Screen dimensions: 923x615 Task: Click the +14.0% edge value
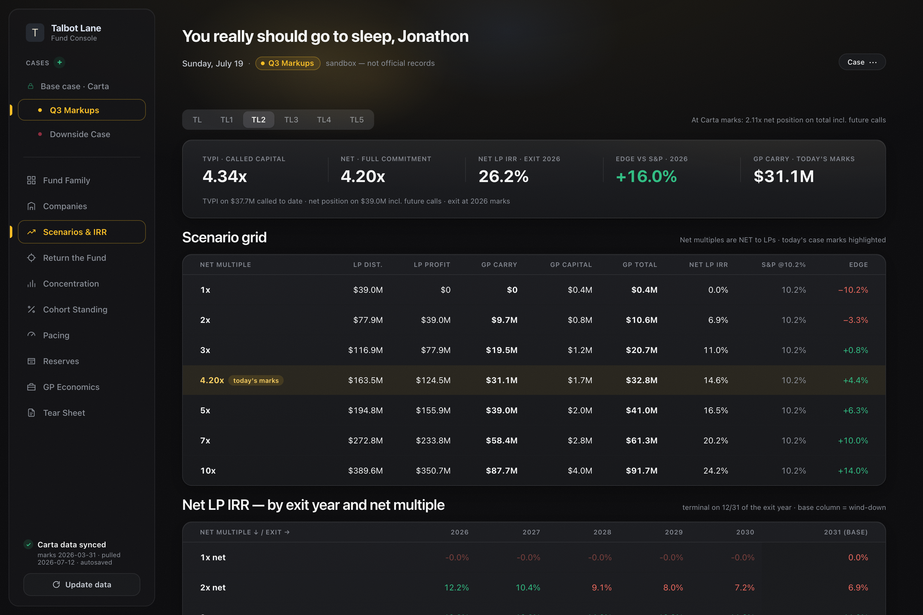[853, 471]
